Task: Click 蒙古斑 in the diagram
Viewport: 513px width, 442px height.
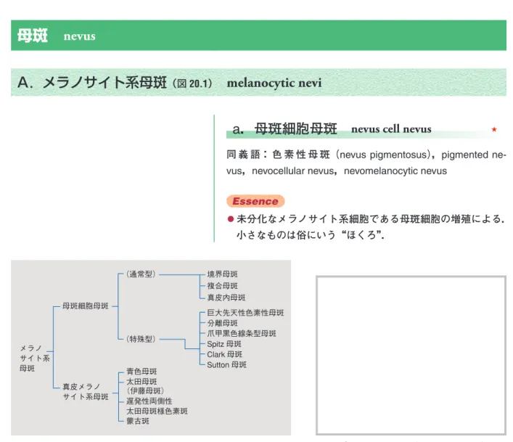Action: coord(138,422)
